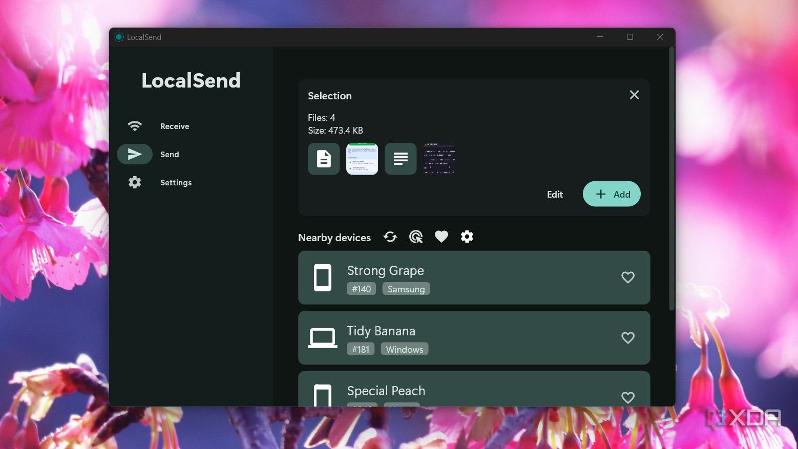Screen dimensions: 798x449
Task: Click the #140 tag on Strong Grape
Action: point(361,289)
